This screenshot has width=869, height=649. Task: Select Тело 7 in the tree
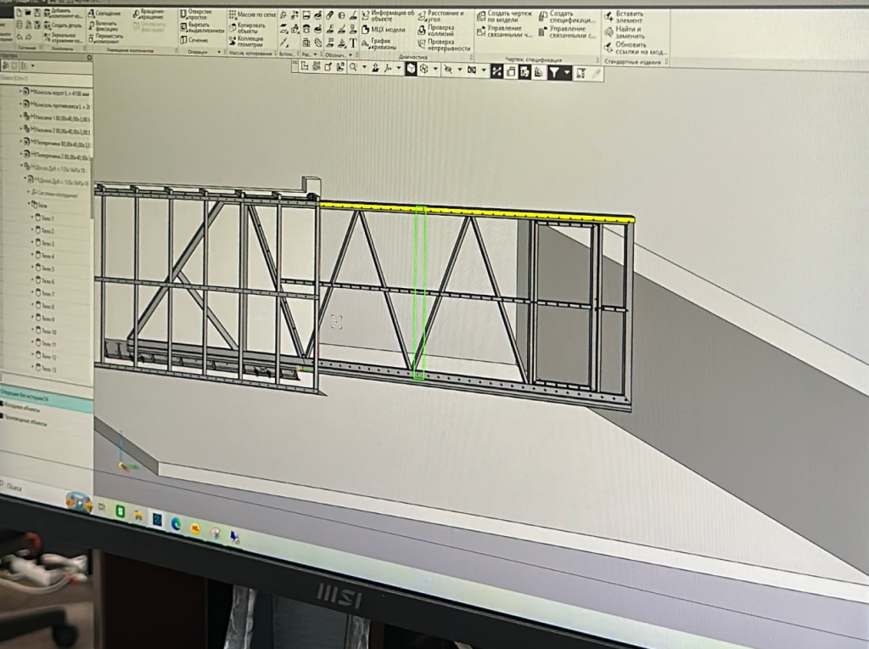44,293
